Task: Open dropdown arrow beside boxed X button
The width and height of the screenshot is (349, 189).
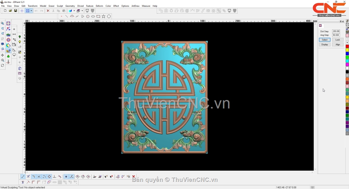Action: coord(31,11)
